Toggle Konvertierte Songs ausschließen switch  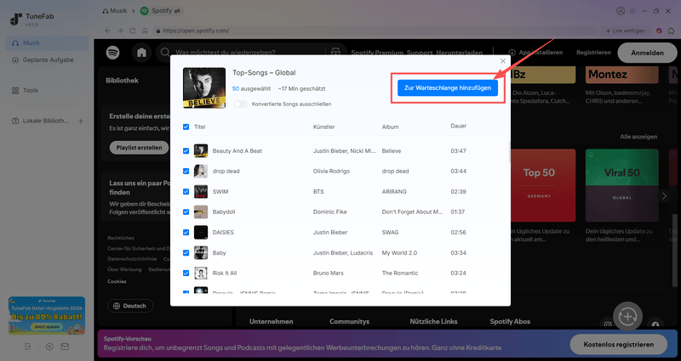pos(241,104)
